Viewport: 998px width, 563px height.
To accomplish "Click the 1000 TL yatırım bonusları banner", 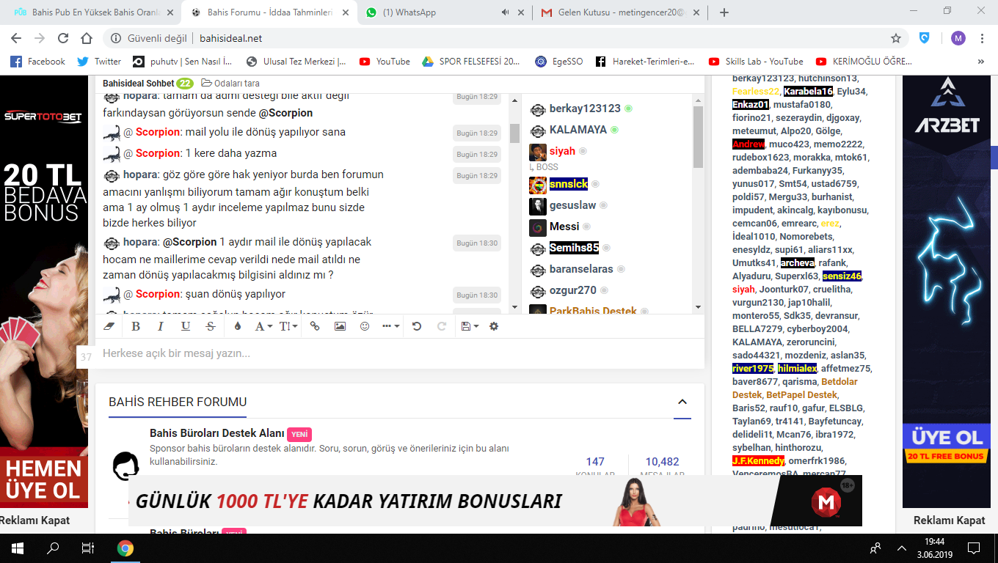I will [495, 501].
